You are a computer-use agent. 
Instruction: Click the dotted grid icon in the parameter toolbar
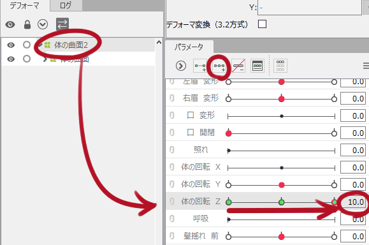point(280,66)
